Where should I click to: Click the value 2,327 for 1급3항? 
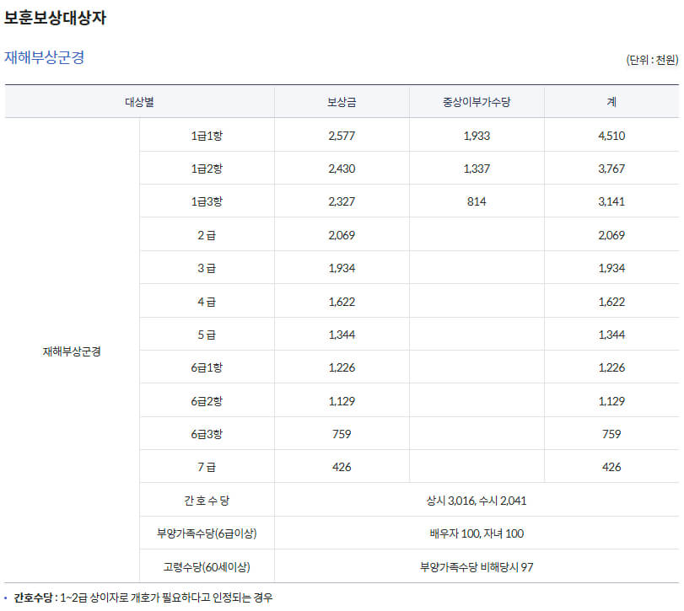coord(342,201)
